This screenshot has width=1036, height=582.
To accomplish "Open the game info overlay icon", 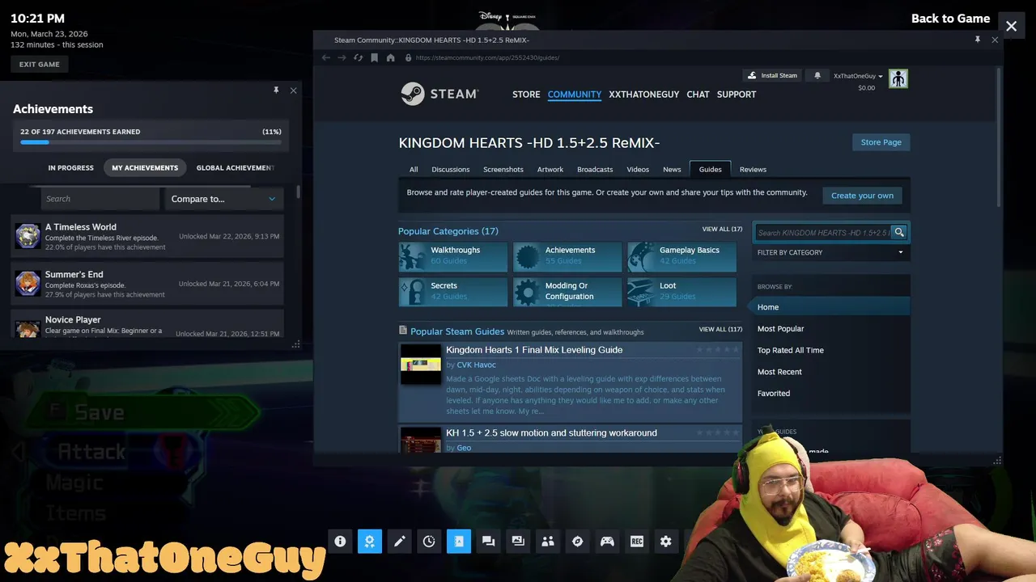I will (340, 542).
